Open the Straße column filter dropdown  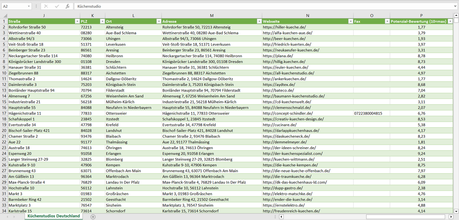(x=77, y=21)
